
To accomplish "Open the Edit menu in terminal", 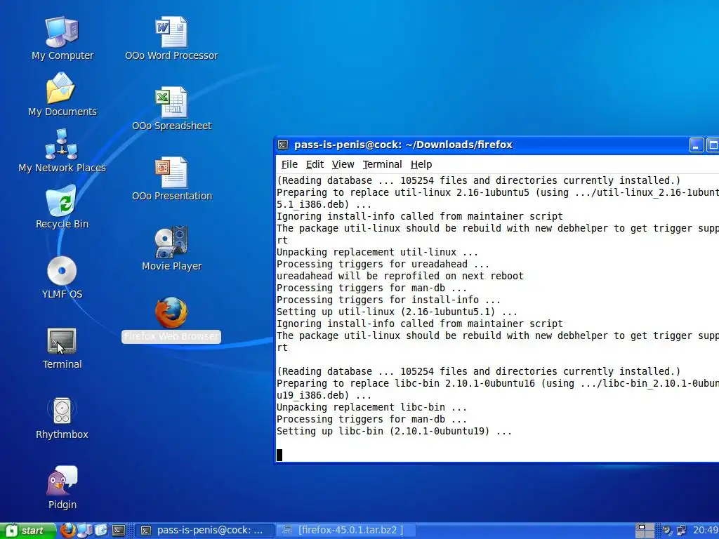I will (315, 164).
